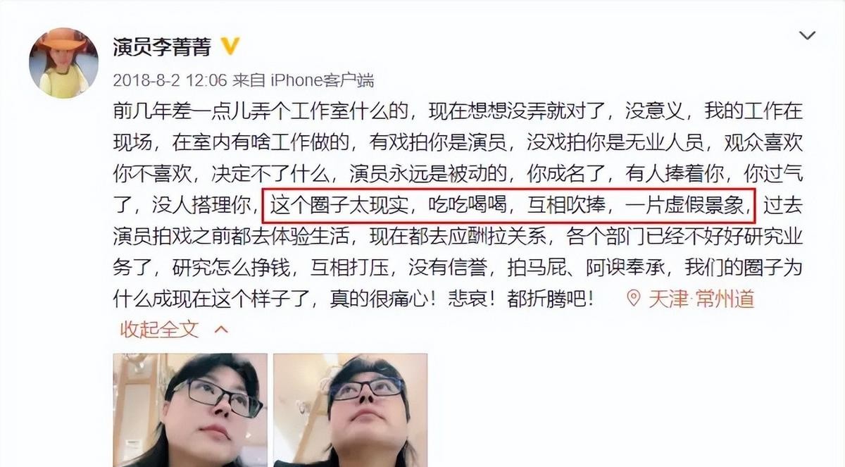Click the up chevron beside 收起全文
The width and height of the screenshot is (845, 467).
point(221,329)
